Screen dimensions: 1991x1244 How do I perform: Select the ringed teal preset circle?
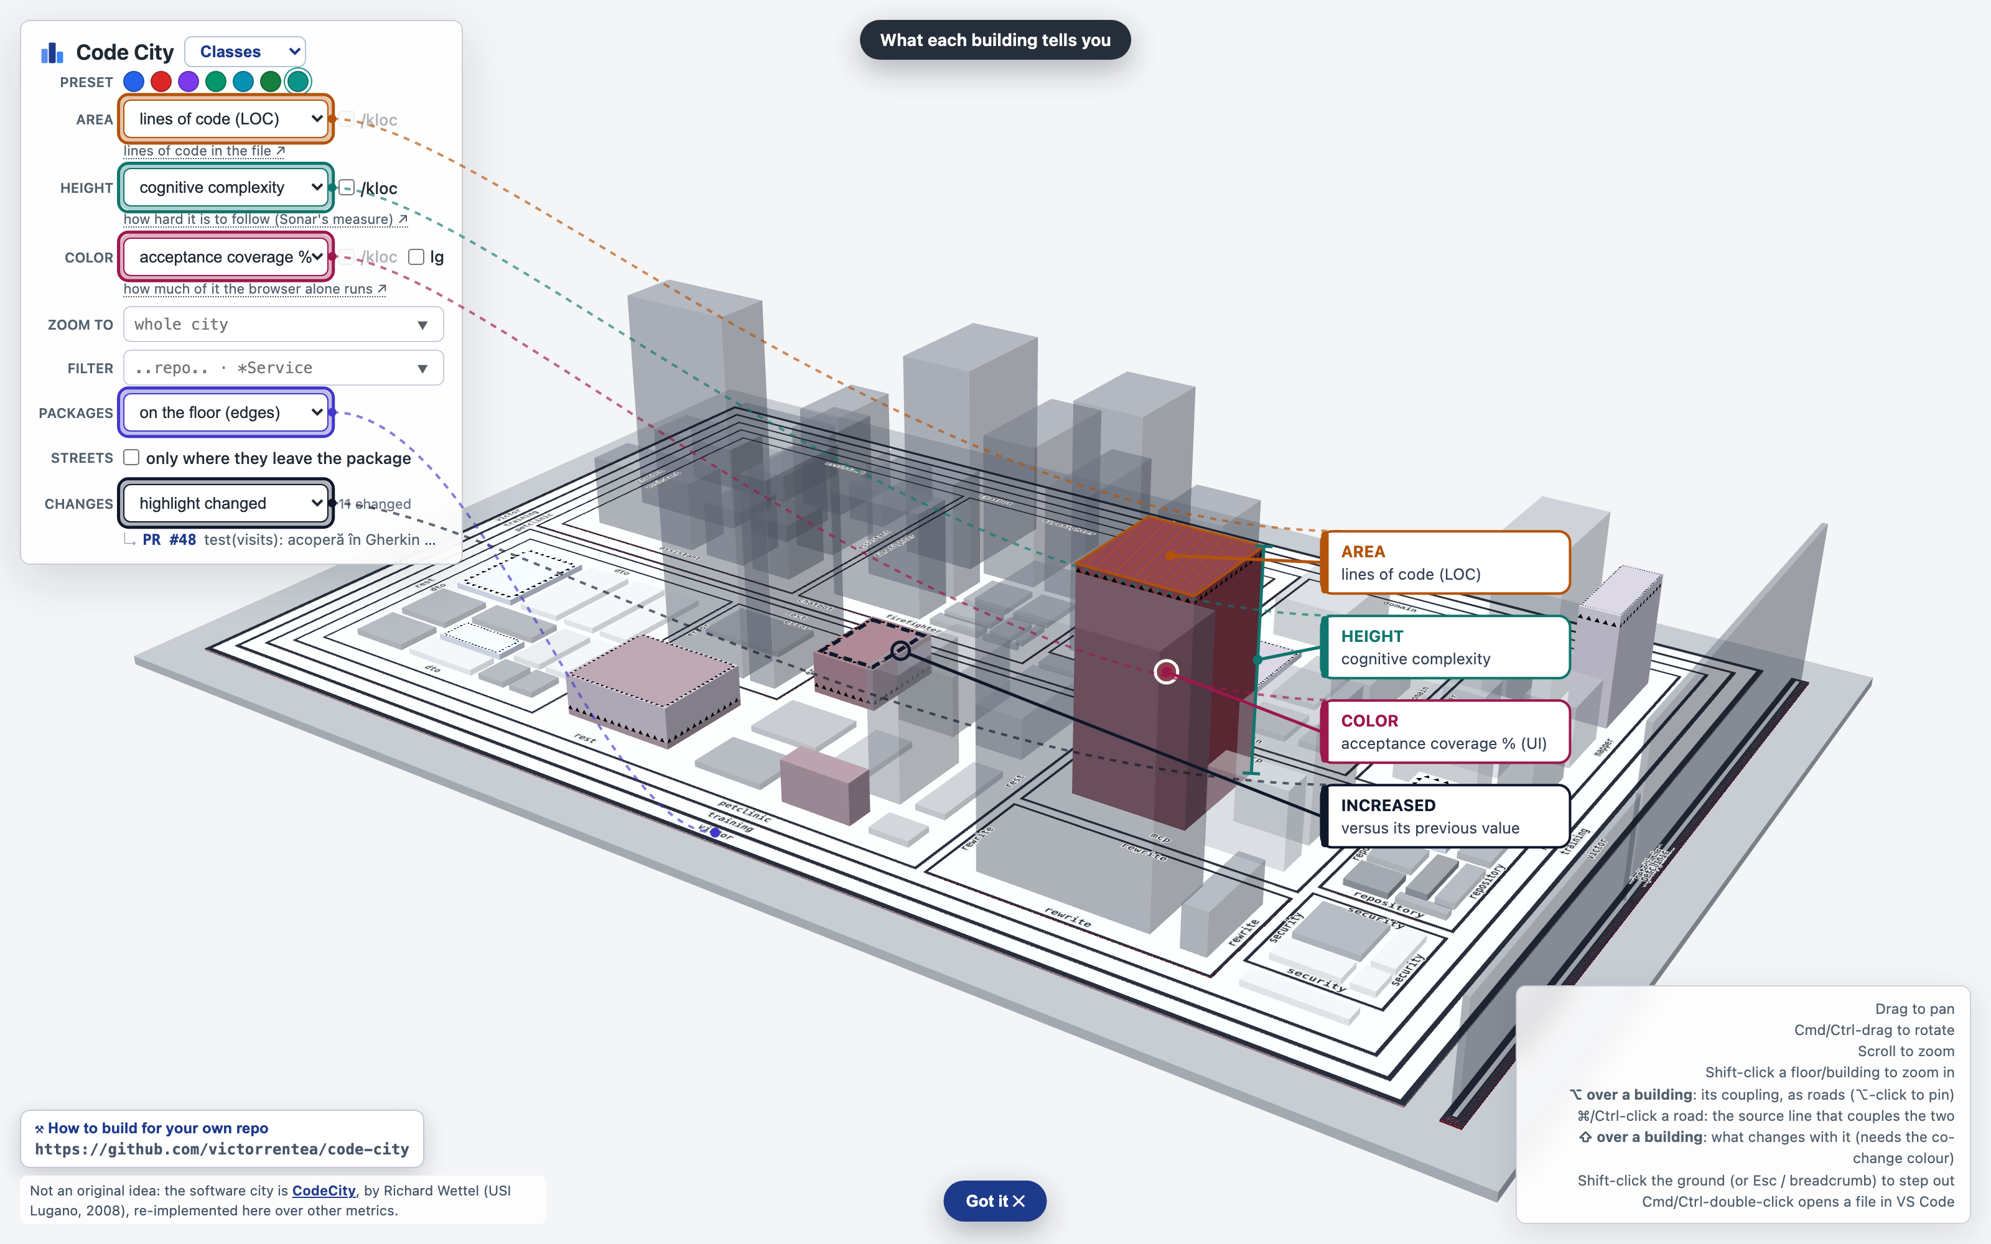(298, 81)
